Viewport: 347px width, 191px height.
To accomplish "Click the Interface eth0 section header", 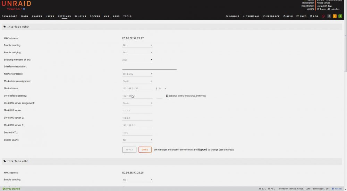I will point(172,27).
